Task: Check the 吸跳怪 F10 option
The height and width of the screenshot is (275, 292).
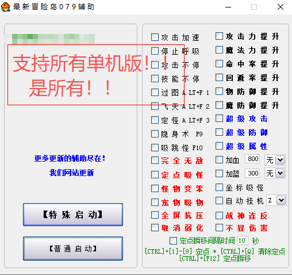Action: 155,148
